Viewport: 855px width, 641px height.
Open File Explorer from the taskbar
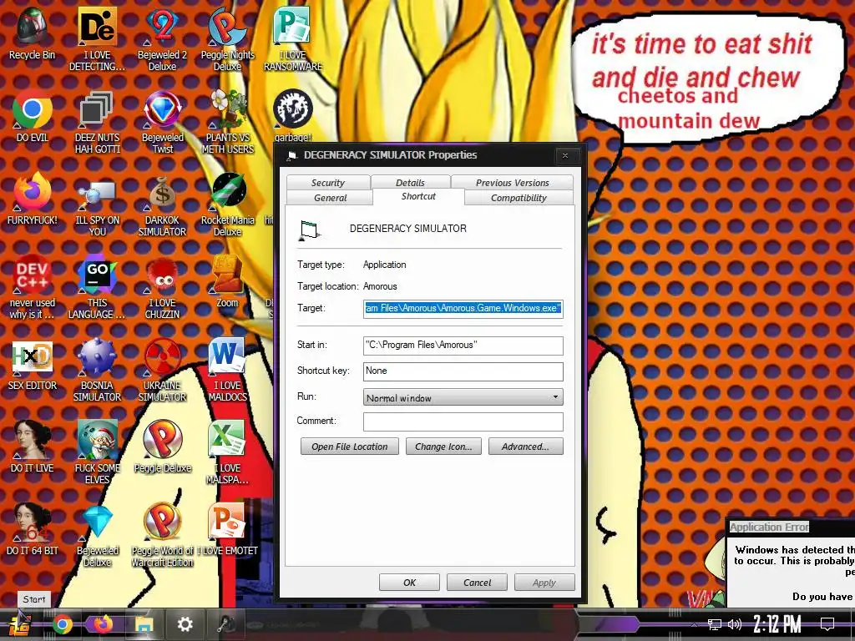coord(144,624)
